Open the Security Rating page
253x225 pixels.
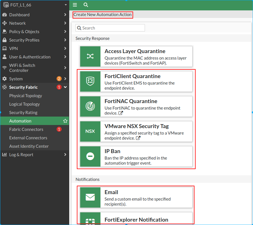[x=23, y=113]
